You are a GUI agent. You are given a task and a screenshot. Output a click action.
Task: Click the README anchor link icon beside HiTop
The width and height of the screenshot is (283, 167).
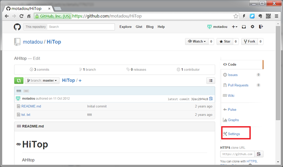point(19,144)
